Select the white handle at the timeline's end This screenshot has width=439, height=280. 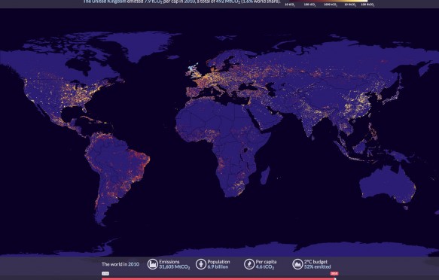335,278
